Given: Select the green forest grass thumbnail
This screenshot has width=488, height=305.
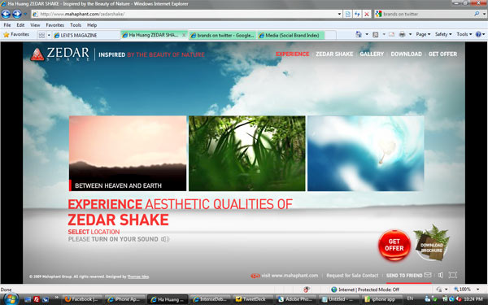Looking at the screenshot, I should 247,153.
